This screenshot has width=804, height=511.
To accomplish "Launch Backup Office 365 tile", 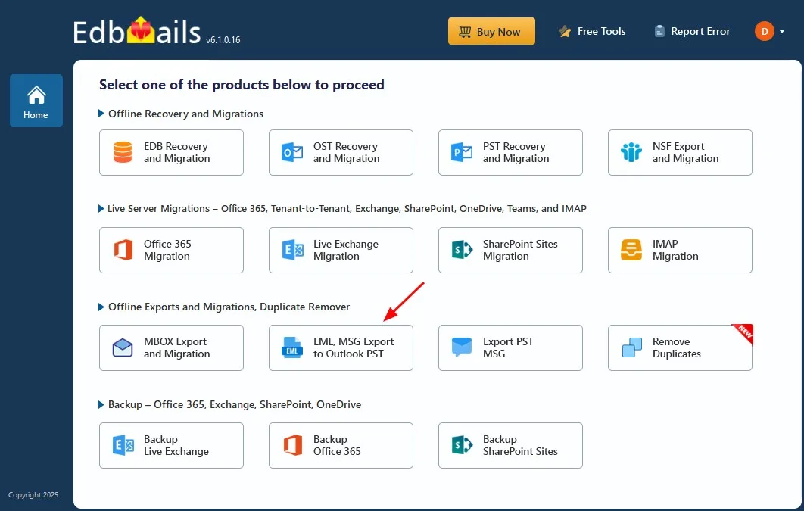I will (341, 445).
